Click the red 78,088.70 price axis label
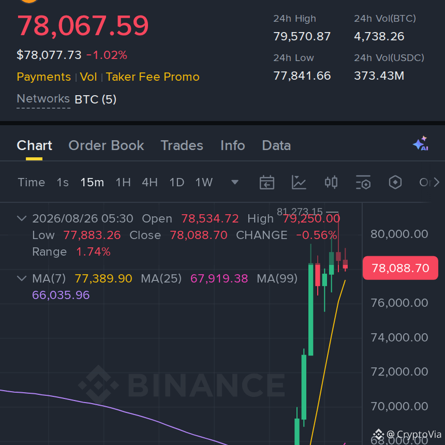This screenshot has width=445, height=445. [x=400, y=268]
